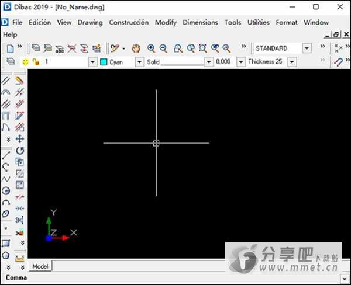The width and height of the screenshot is (351, 285).
Task: Select the Ellipse drawing tool
Action: (x=6, y=214)
